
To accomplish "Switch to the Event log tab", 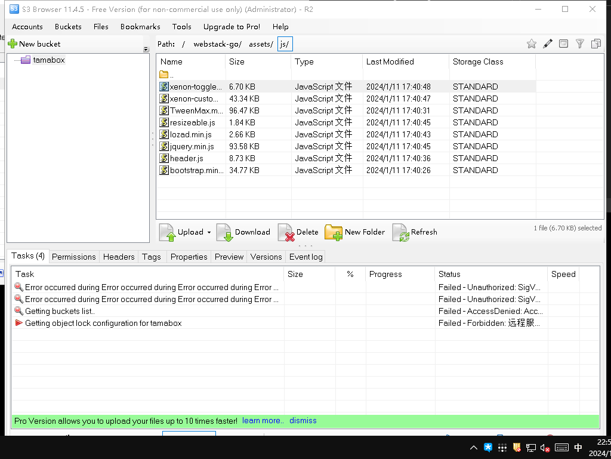I will (305, 257).
